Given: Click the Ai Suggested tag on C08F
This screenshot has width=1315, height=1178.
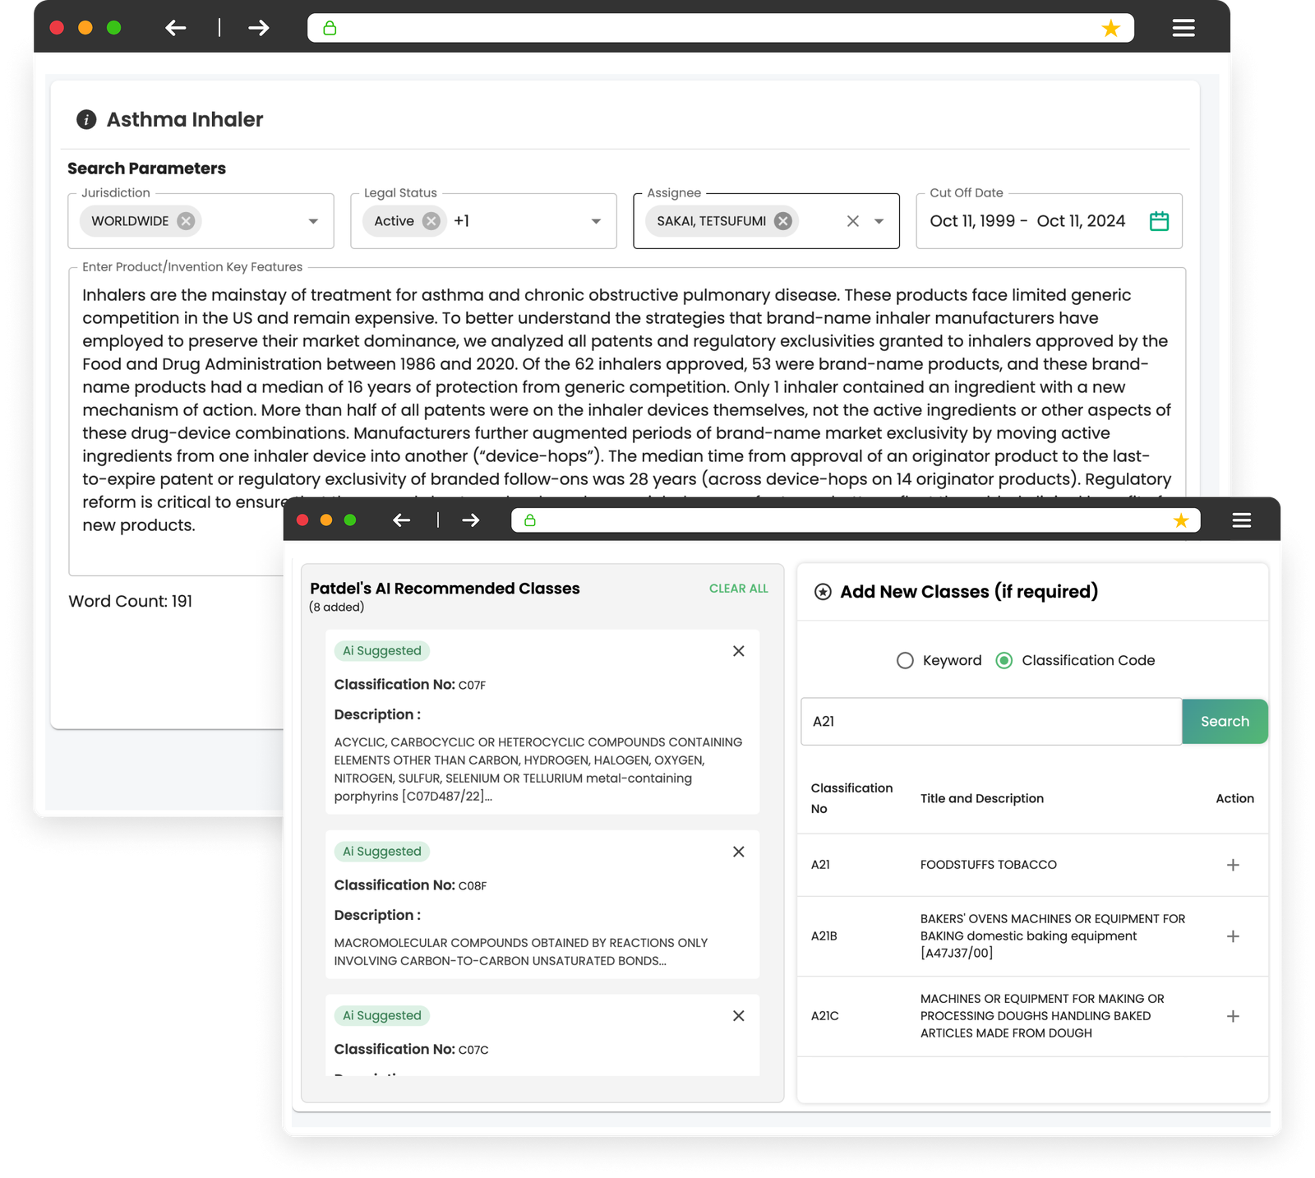Looking at the screenshot, I should (382, 852).
